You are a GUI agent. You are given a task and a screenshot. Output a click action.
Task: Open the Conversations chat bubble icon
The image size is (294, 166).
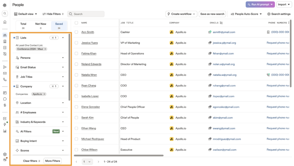(5, 99)
